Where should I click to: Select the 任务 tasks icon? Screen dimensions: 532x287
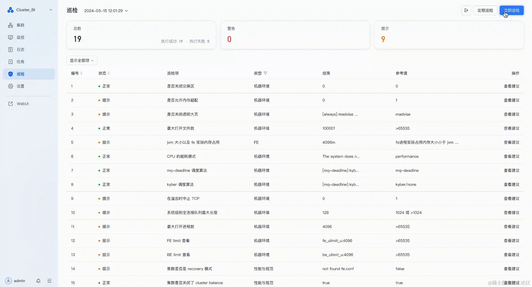tap(11, 62)
